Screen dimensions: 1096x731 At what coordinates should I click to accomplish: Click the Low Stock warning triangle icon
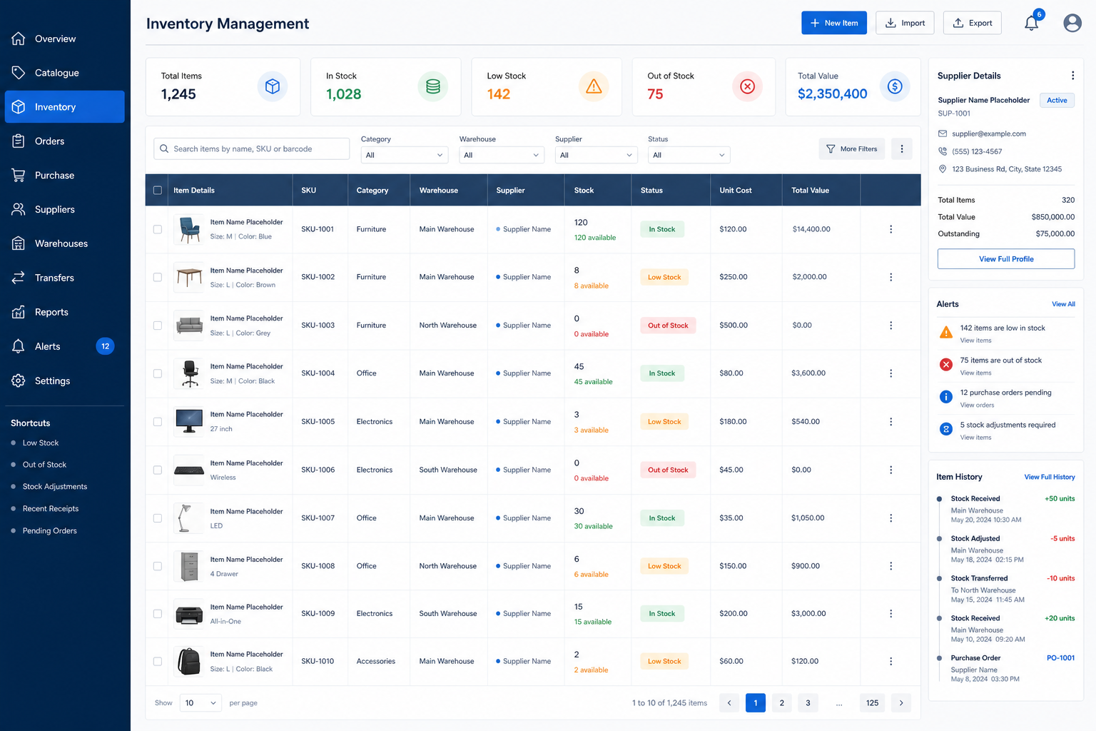click(x=594, y=87)
